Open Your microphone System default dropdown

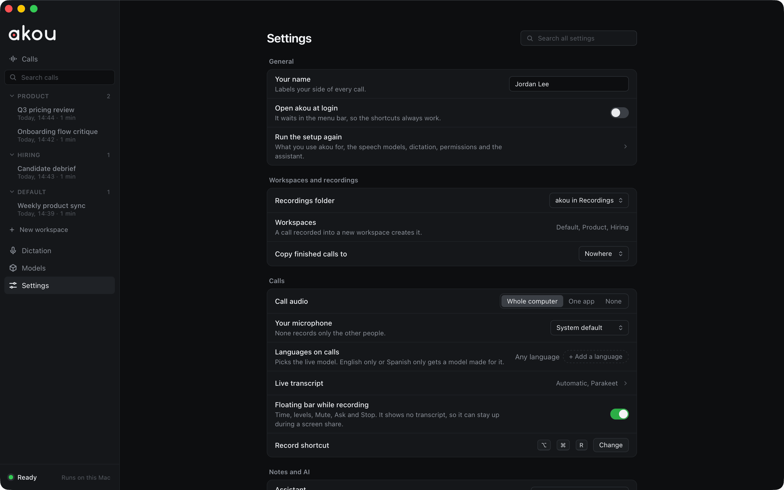[x=589, y=328]
